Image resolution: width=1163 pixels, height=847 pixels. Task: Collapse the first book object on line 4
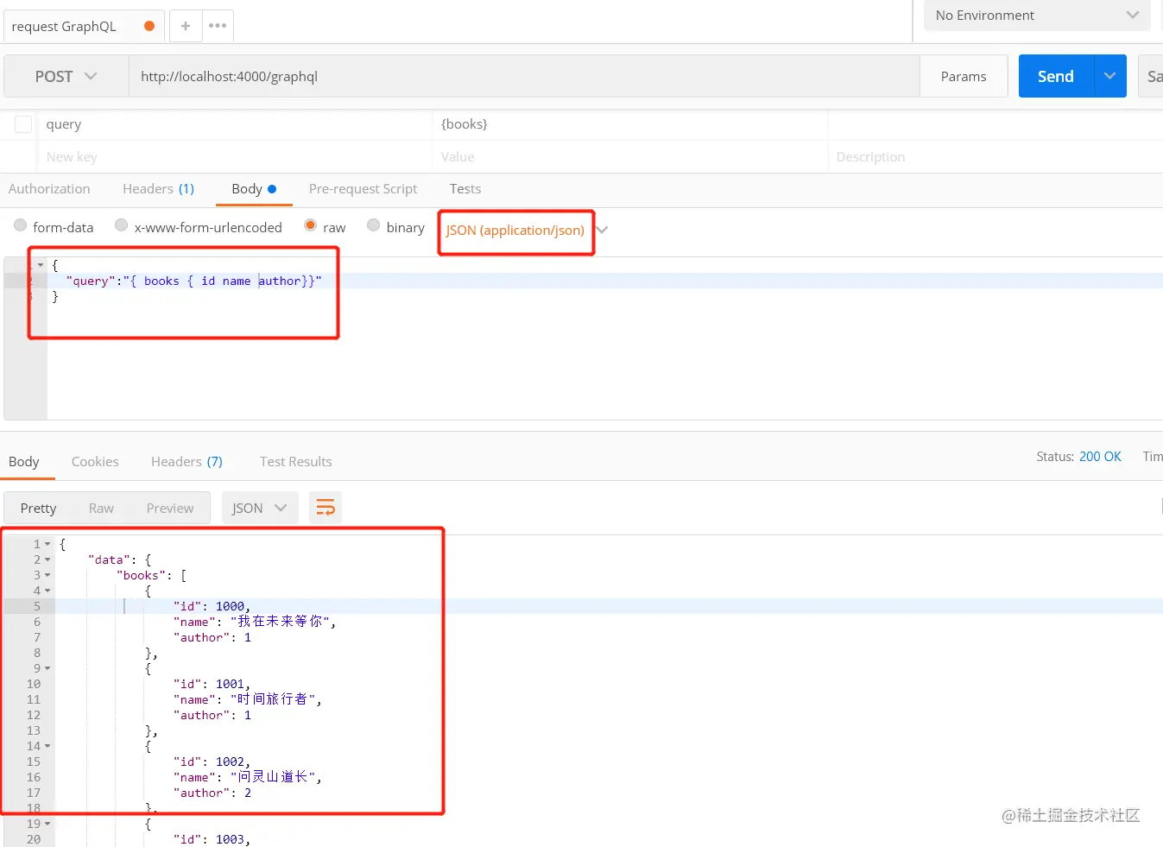47,591
